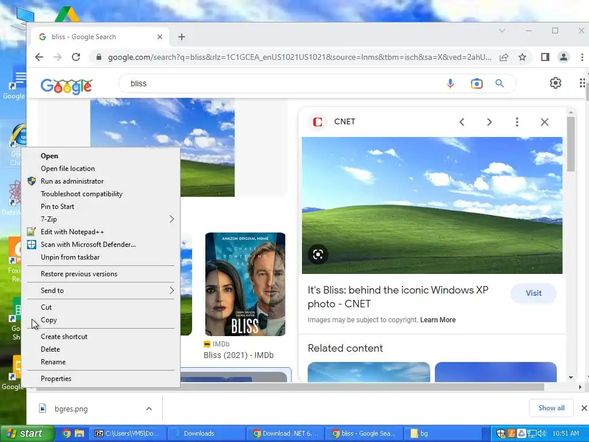589x442 pixels.
Task: Open folder icon in taskbar quick launch
Action: [x=79, y=433]
